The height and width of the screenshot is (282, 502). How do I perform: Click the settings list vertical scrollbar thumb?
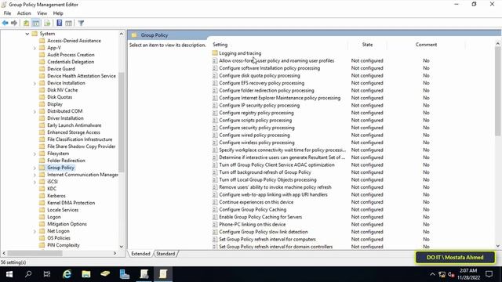497,92
